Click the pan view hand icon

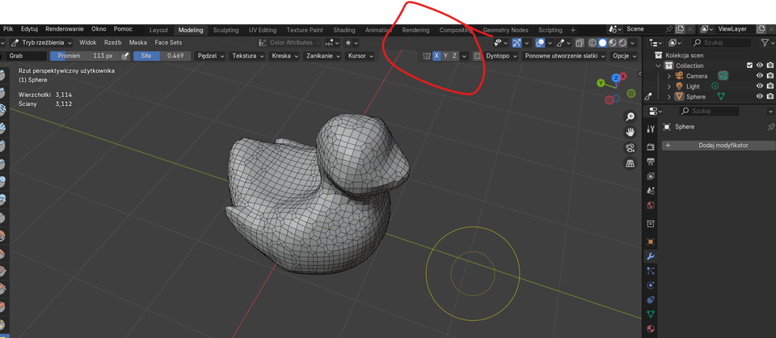(630, 132)
